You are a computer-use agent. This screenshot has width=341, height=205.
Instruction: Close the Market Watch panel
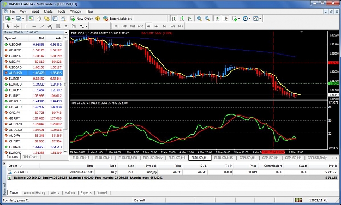pyautogui.click(x=66, y=32)
